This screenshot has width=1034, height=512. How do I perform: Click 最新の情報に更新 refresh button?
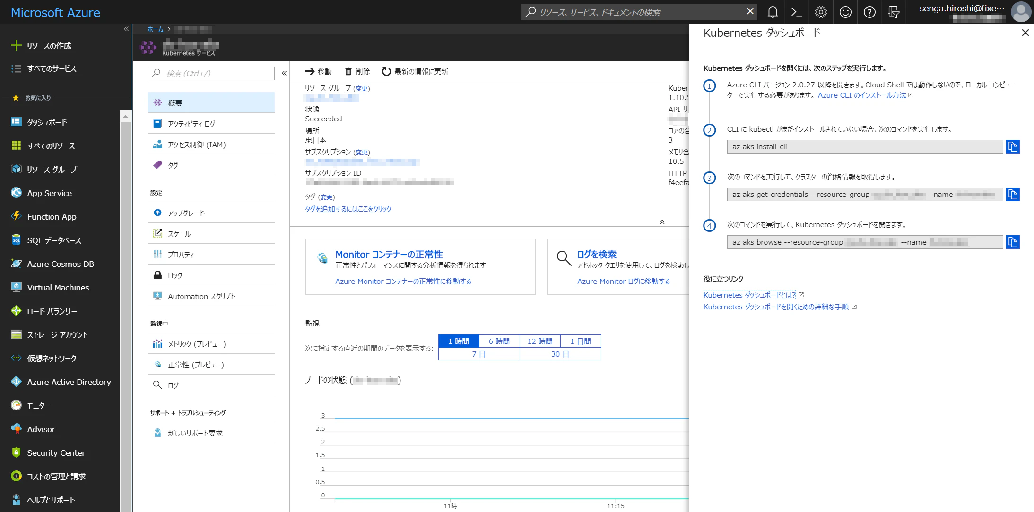click(x=415, y=71)
